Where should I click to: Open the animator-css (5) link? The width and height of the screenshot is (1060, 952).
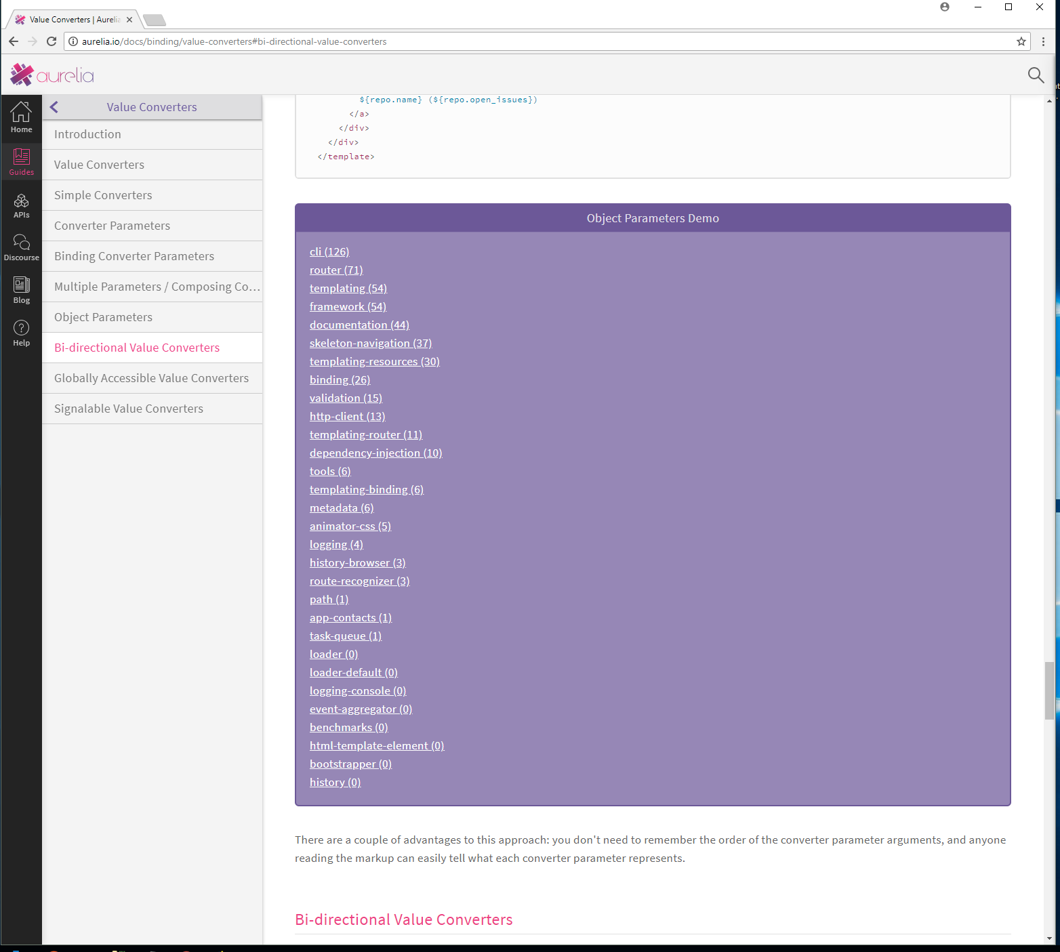(350, 526)
